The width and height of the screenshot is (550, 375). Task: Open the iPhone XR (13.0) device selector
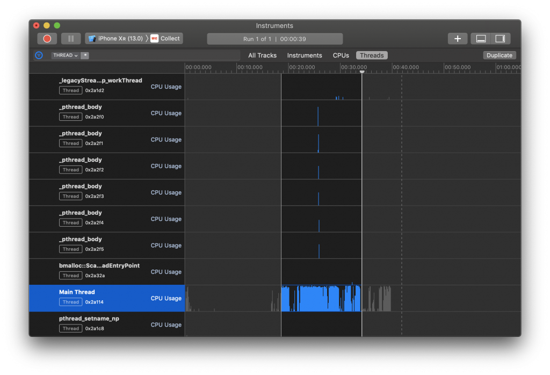(115, 39)
